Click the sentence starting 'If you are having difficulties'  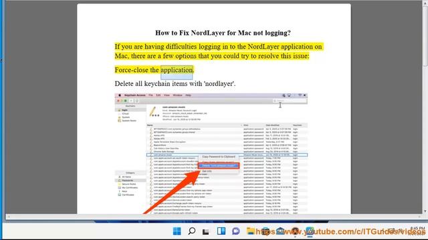(219, 51)
